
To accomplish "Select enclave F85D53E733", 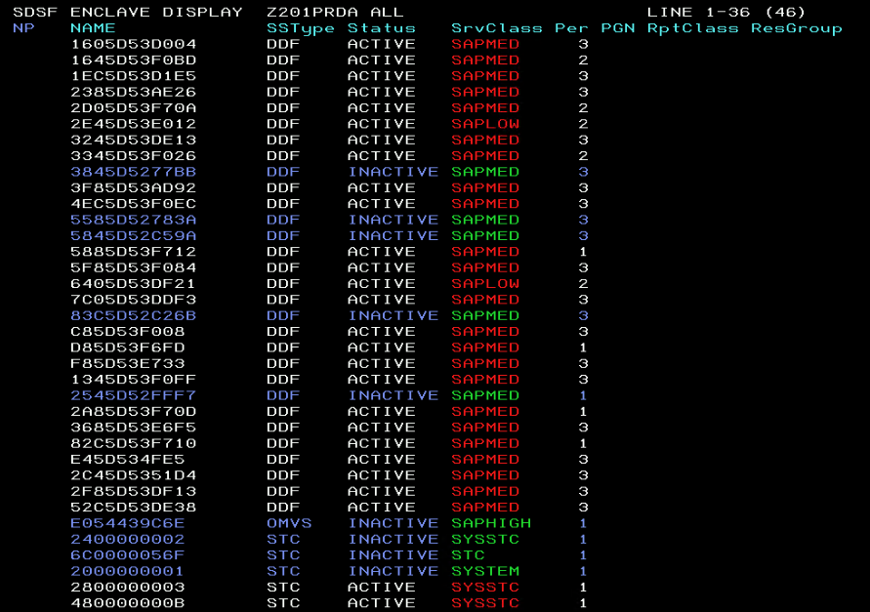I will 128,363.
